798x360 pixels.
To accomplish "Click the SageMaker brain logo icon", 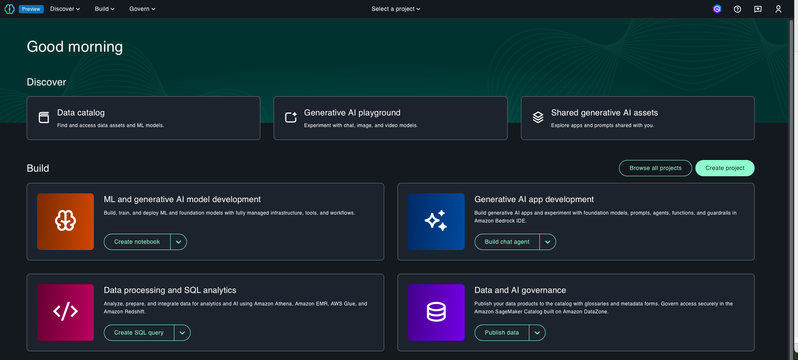I will click(x=9, y=9).
